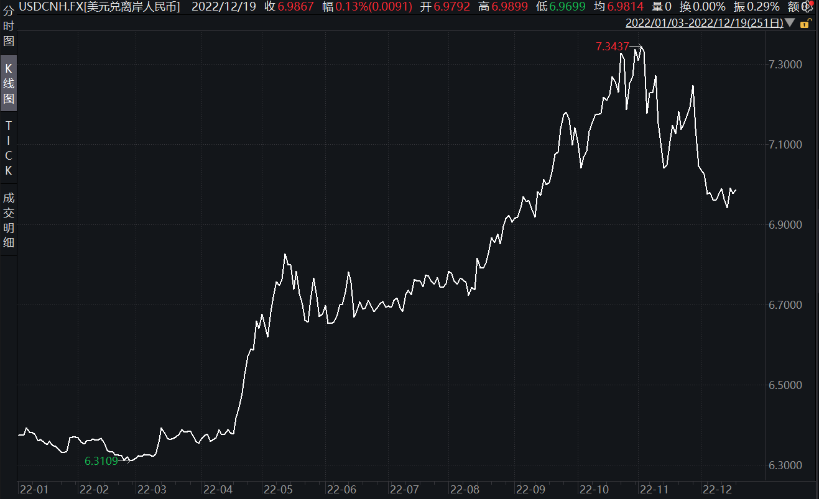Expand the date range dropdown triangle
Screen dimensions: 819x499
[x=790, y=24]
